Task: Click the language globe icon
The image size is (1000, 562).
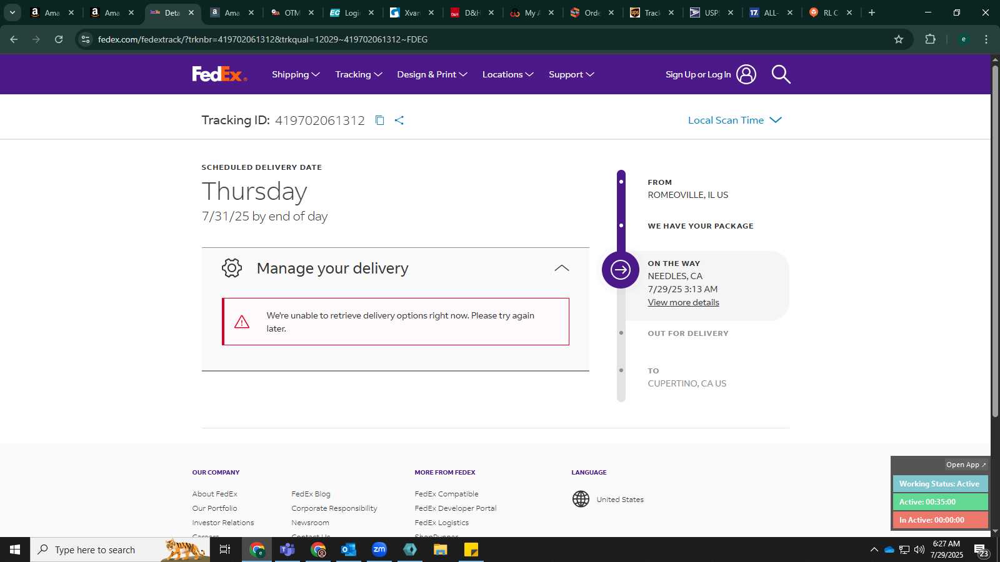Action: pos(581,499)
